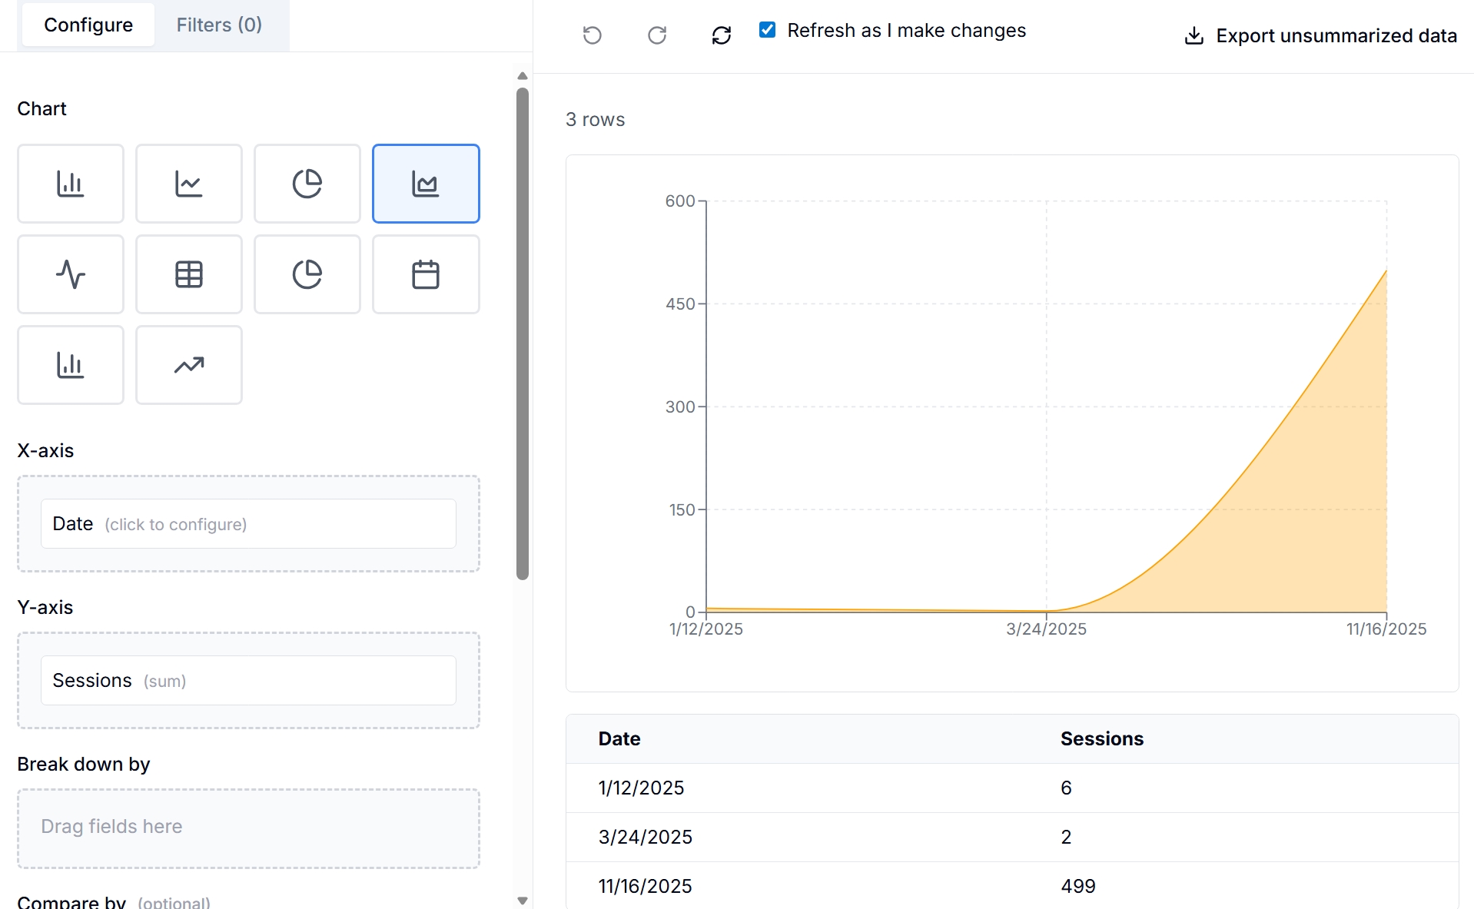Choose the trend visualization
Screen dimensions: 1474x909
(189, 365)
